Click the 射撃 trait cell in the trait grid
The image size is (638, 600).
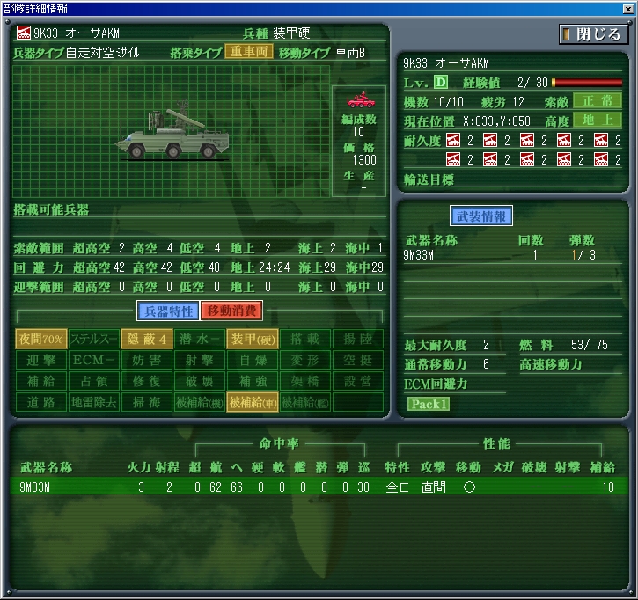[x=200, y=360]
